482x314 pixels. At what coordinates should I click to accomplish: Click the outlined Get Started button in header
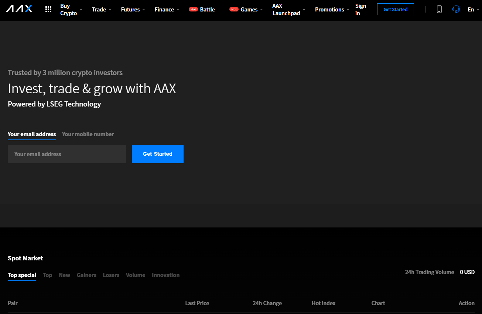396,9
